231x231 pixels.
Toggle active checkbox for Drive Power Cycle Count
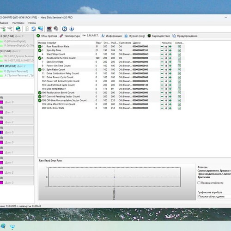pos(179,77)
